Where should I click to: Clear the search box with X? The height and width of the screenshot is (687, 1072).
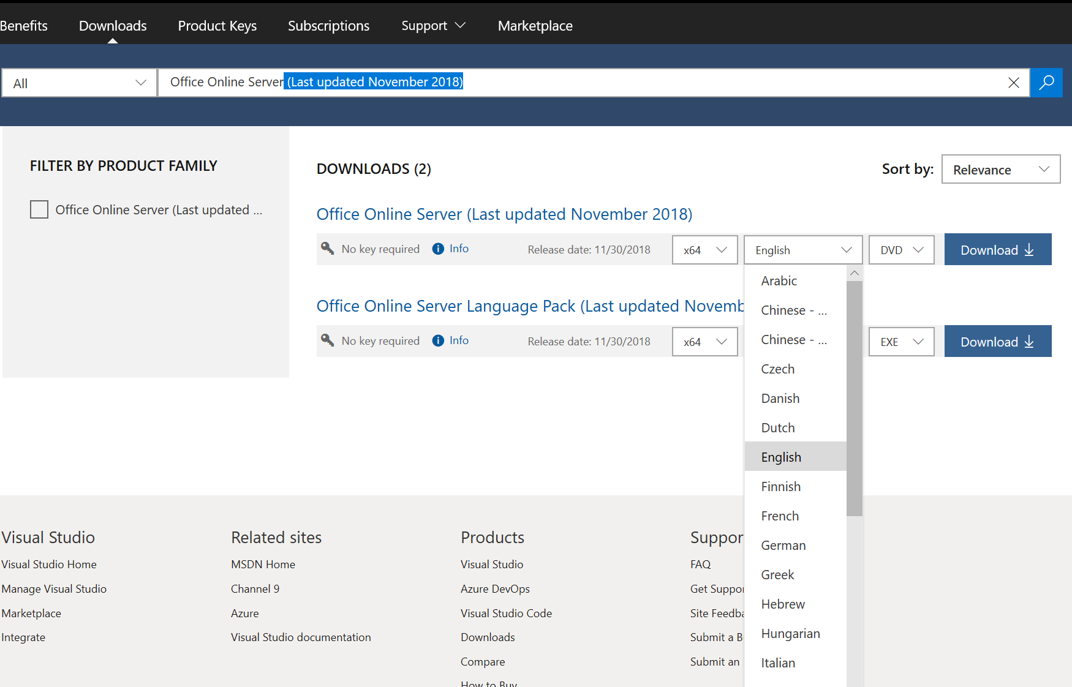pyautogui.click(x=1013, y=83)
